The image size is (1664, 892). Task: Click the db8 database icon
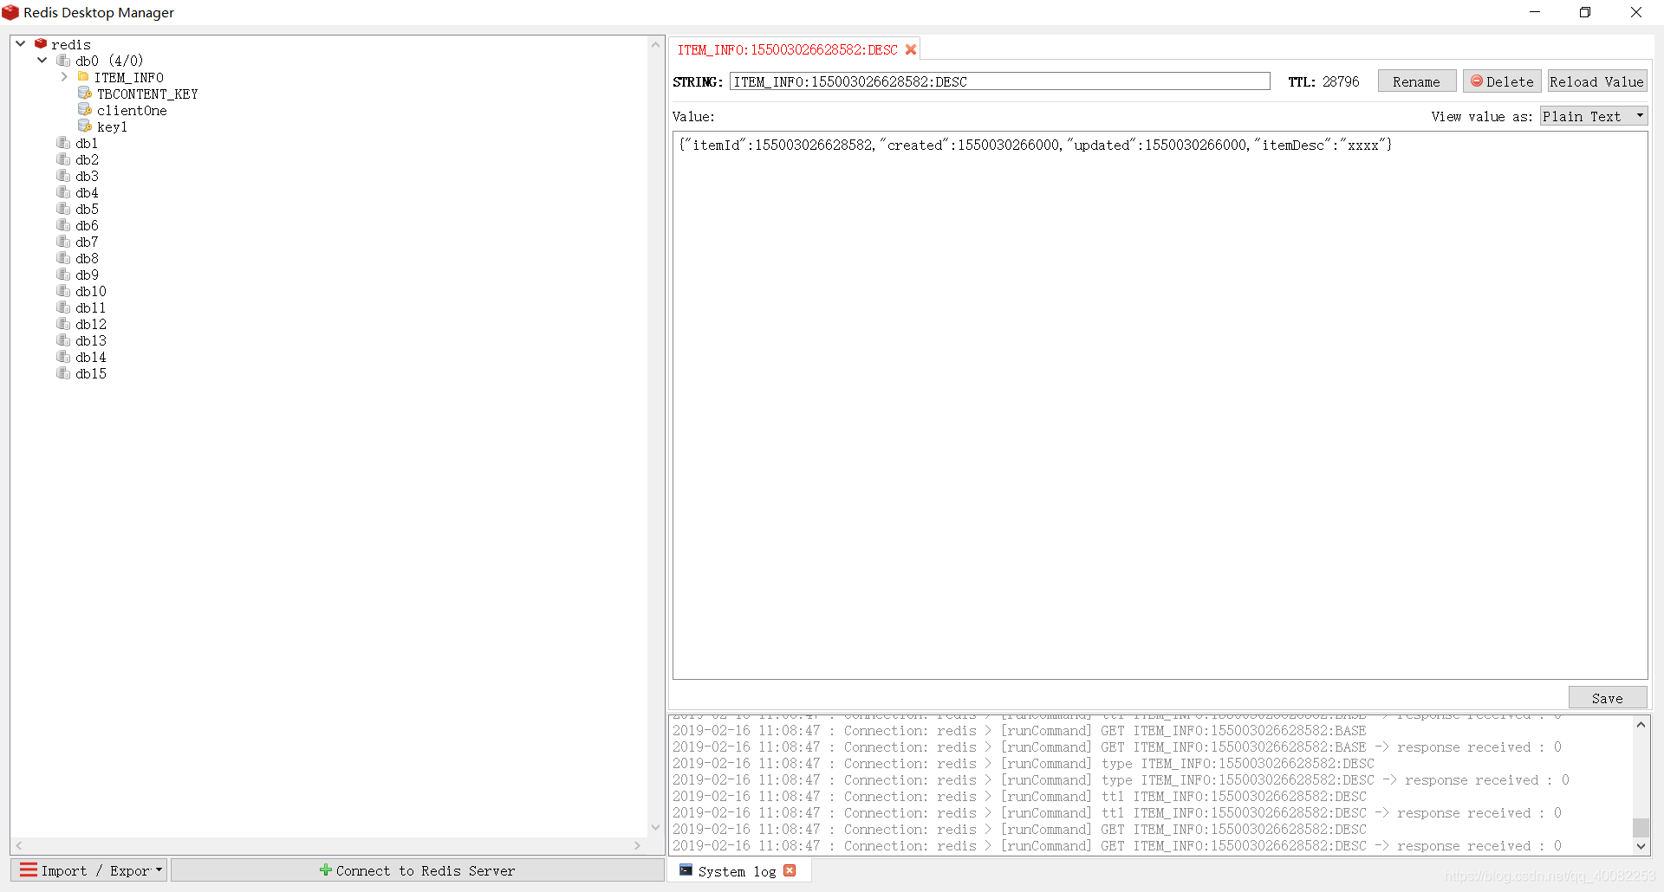(63, 257)
